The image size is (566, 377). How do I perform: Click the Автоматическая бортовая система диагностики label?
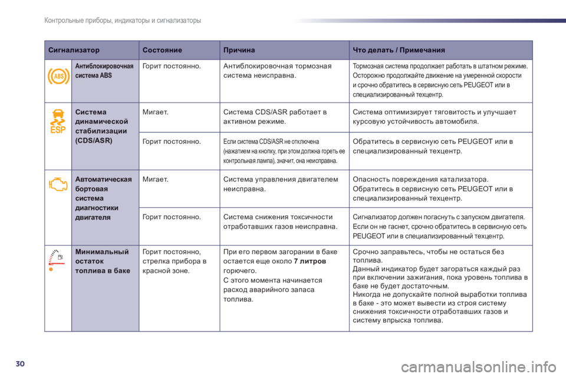(x=100, y=197)
